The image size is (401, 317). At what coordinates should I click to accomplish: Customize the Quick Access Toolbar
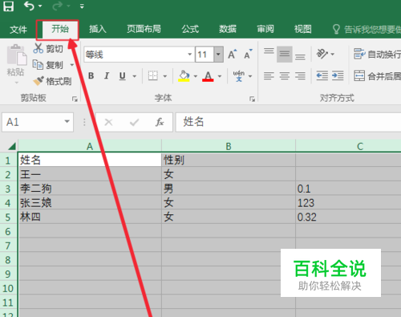pos(82,6)
